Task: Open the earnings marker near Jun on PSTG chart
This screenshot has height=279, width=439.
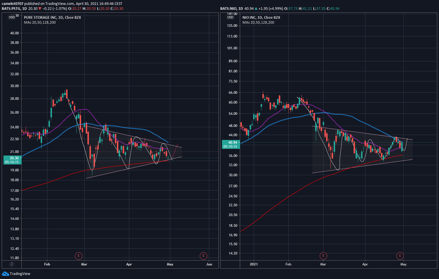Action: (x=203, y=256)
